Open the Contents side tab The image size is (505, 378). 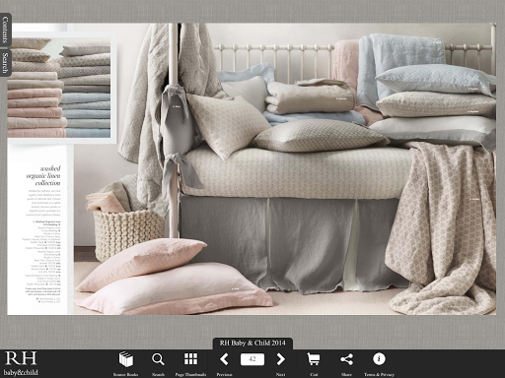coord(5,30)
